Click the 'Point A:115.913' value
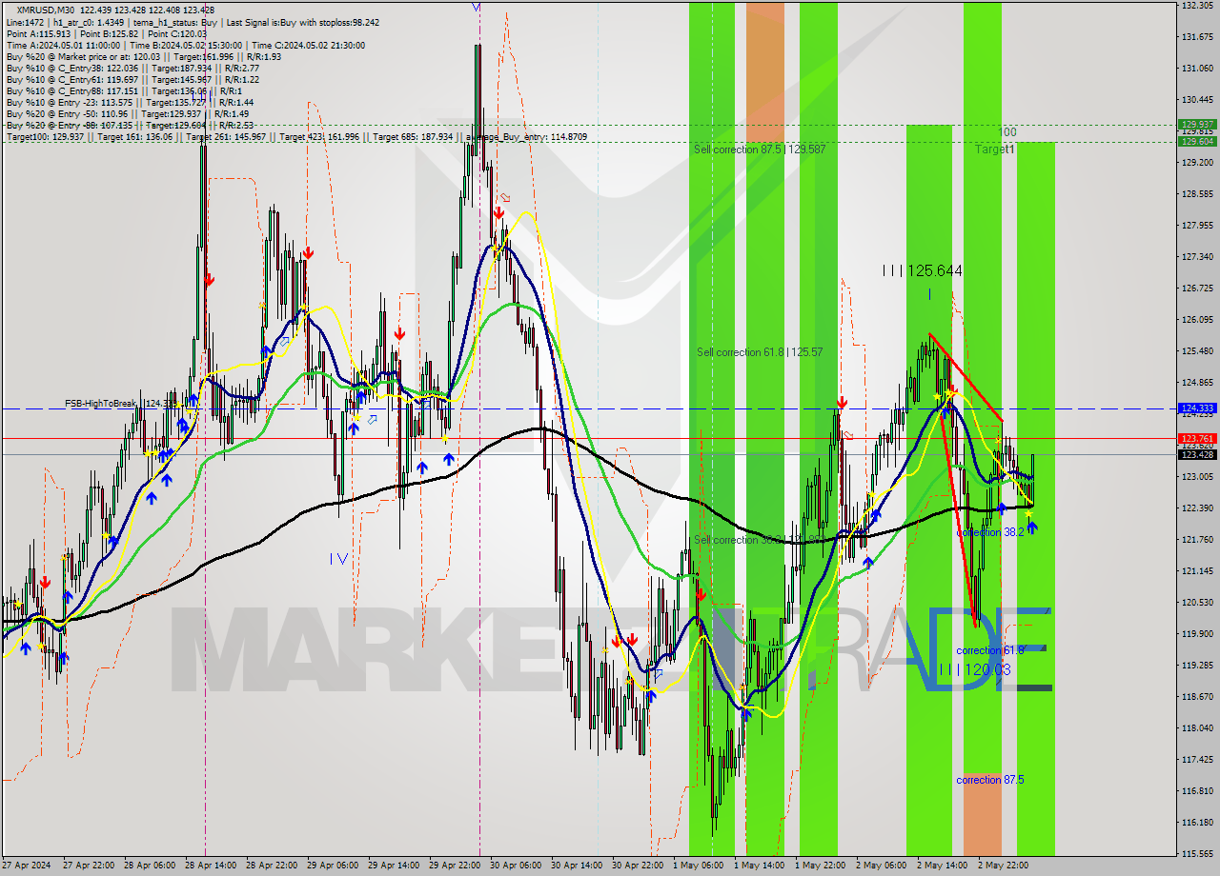This screenshot has height=876, width=1220. point(36,34)
